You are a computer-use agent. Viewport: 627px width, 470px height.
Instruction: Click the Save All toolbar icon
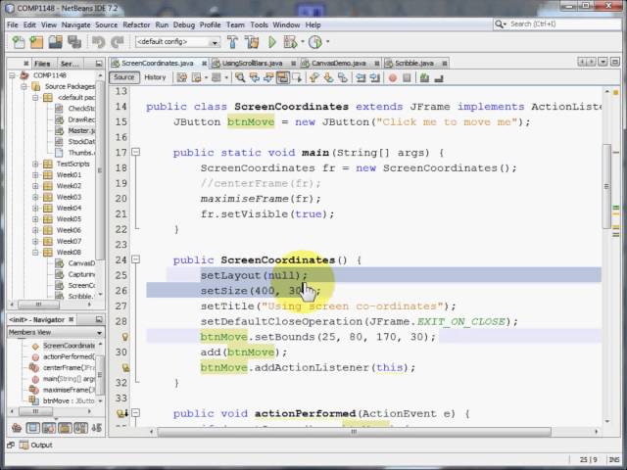click(74, 41)
